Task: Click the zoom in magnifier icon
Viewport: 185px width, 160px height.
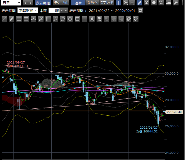Action: pyautogui.click(x=126, y=3)
